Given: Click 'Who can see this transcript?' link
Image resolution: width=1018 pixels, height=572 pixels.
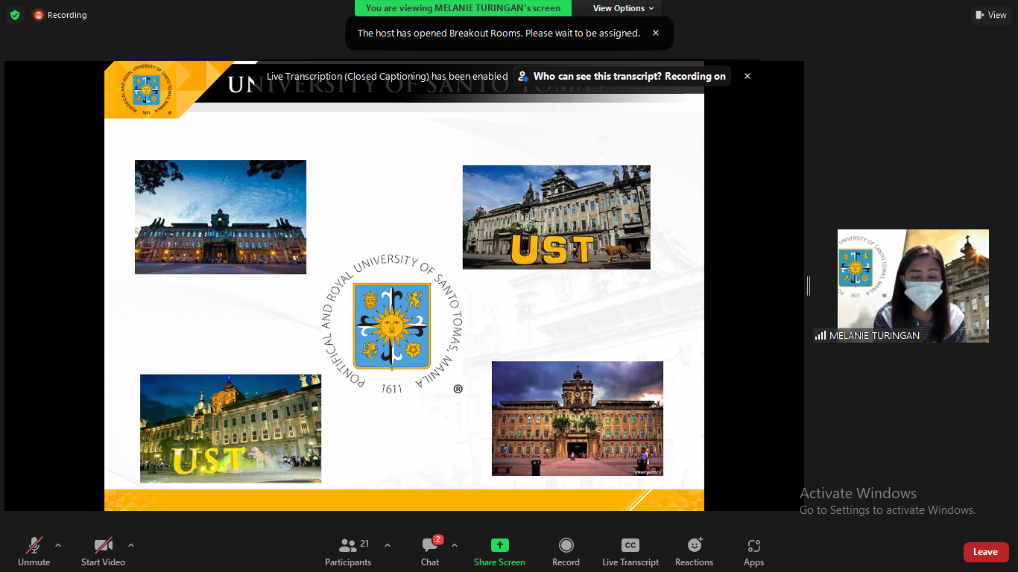Looking at the screenshot, I should tap(622, 76).
